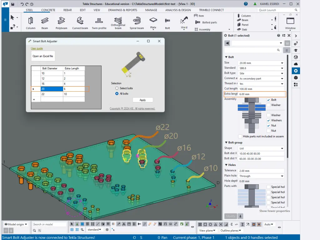Choose the Polybeam tool
320x240 pixels.
click(61, 23)
